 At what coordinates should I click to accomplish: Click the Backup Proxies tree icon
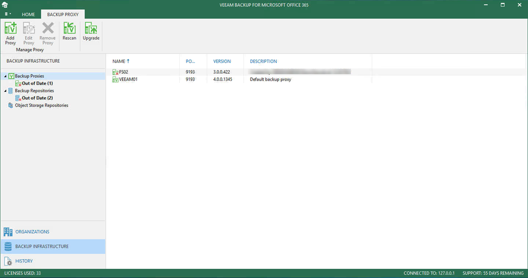[x=11, y=76]
